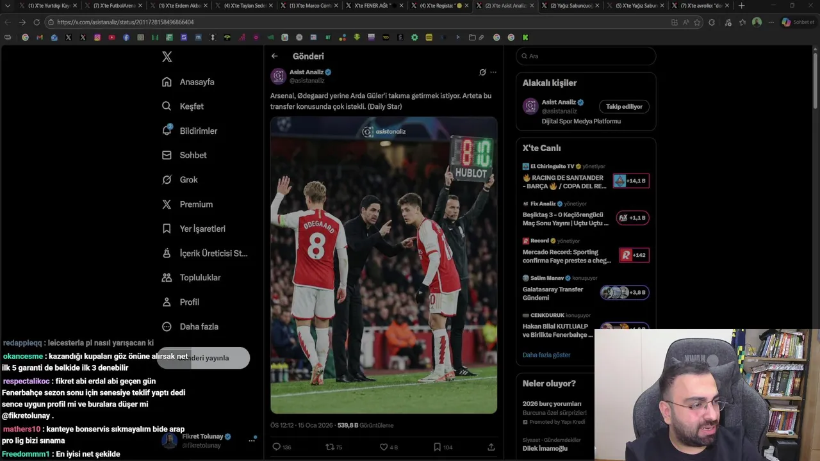Go to Anasayfa in the sidebar
This screenshot has height=461, width=820.
[188, 82]
